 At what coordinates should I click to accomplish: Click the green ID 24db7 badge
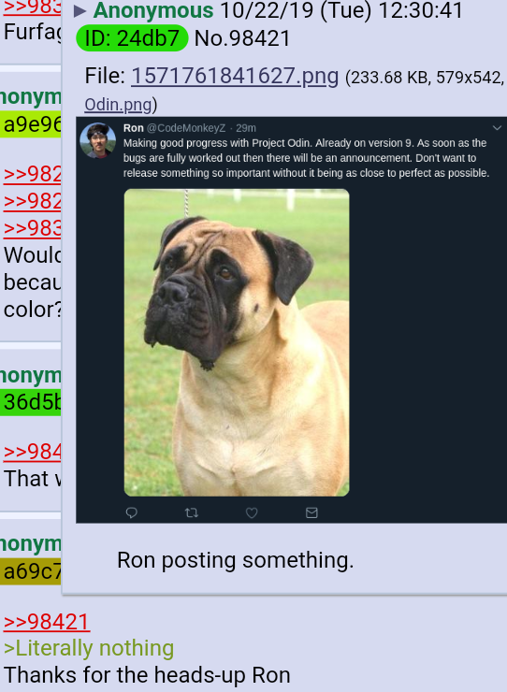132,38
